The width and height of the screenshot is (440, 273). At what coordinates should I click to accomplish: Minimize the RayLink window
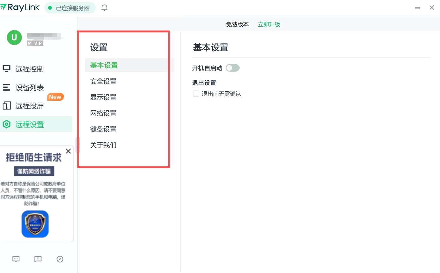click(417, 8)
